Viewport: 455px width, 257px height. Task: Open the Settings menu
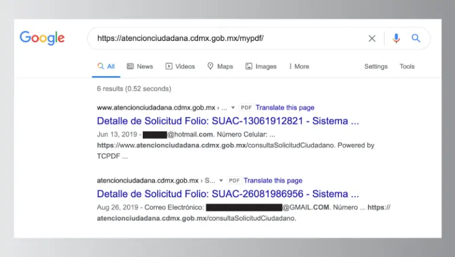(x=376, y=66)
